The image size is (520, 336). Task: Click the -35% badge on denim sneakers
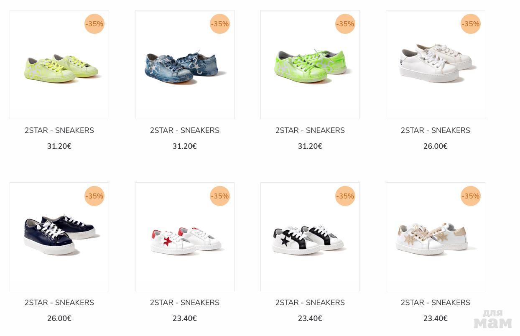point(220,24)
